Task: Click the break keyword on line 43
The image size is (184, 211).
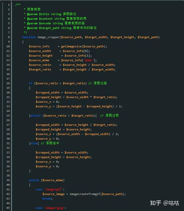Action: coord(47,199)
